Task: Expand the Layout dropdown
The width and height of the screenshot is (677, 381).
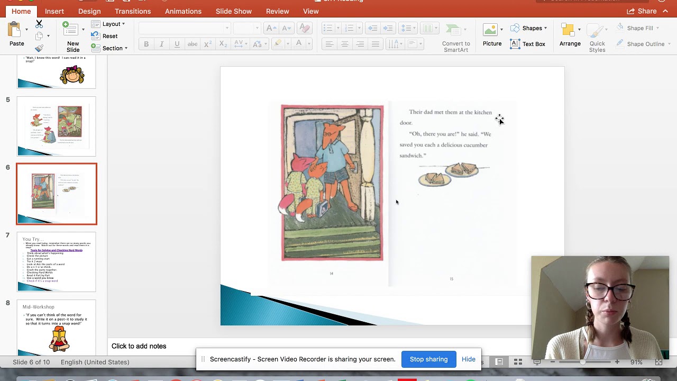Action: point(108,24)
